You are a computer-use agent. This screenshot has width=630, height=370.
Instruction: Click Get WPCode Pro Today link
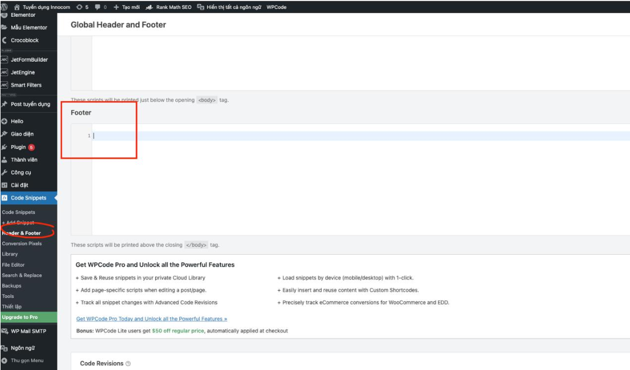click(151, 319)
